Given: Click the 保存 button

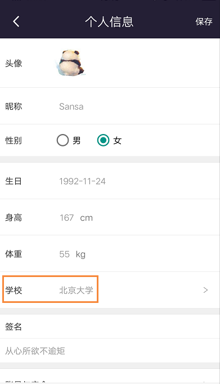Looking at the screenshot, I should coord(204,21).
